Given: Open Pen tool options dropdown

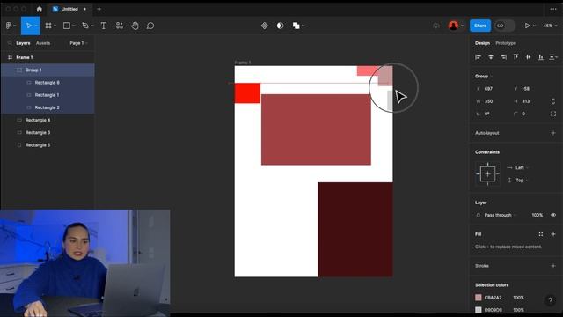Looking at the screenshot, I should 92,26.
